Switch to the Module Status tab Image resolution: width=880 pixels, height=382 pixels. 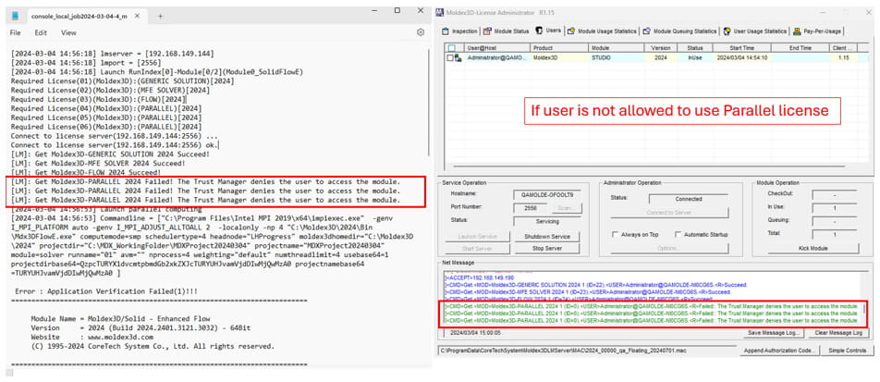coord(507,31)
